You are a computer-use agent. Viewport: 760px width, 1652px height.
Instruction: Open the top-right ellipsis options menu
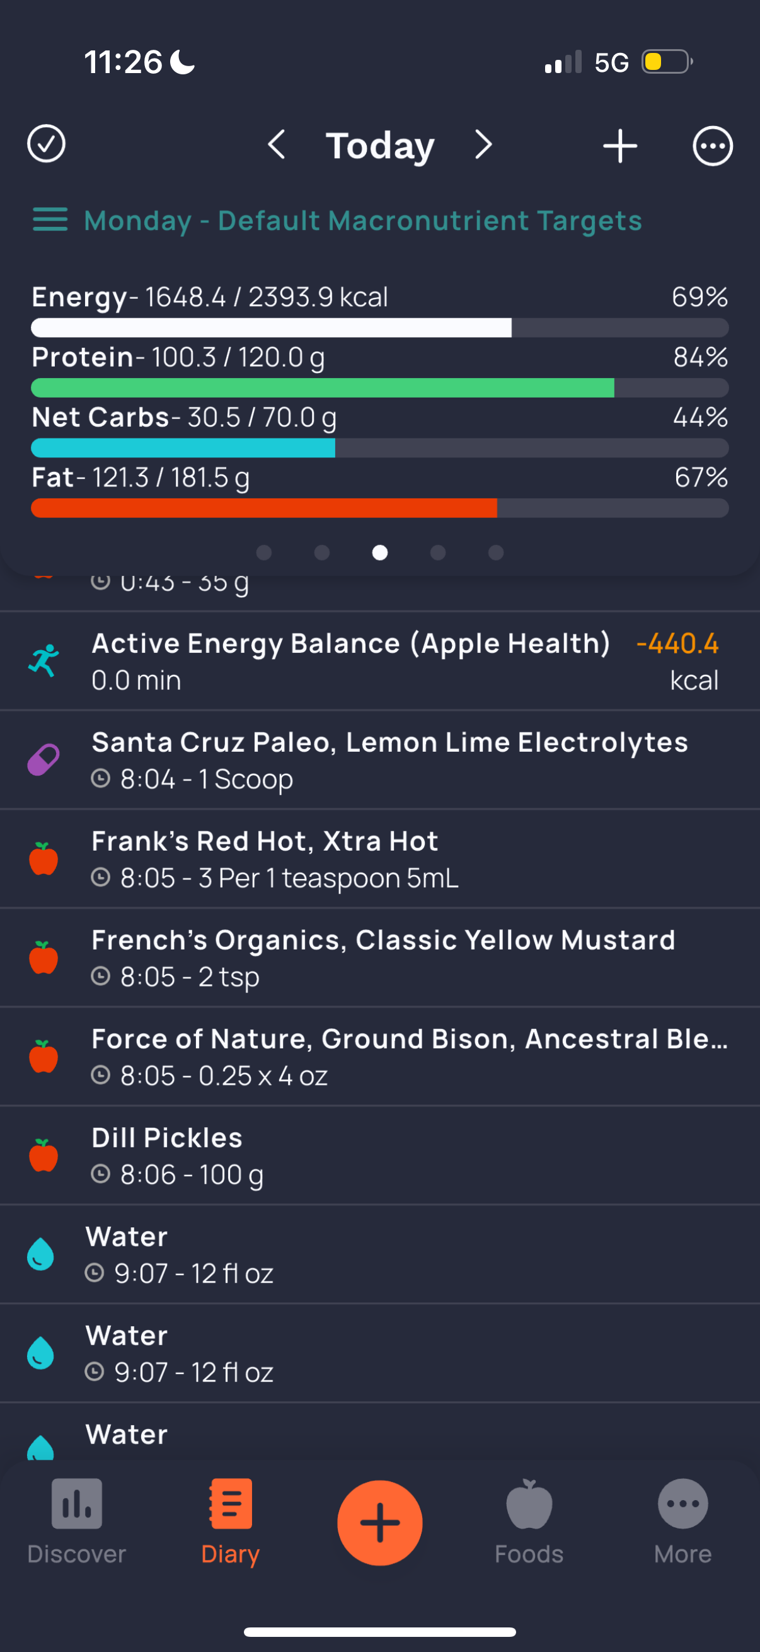tap(713, 146)
